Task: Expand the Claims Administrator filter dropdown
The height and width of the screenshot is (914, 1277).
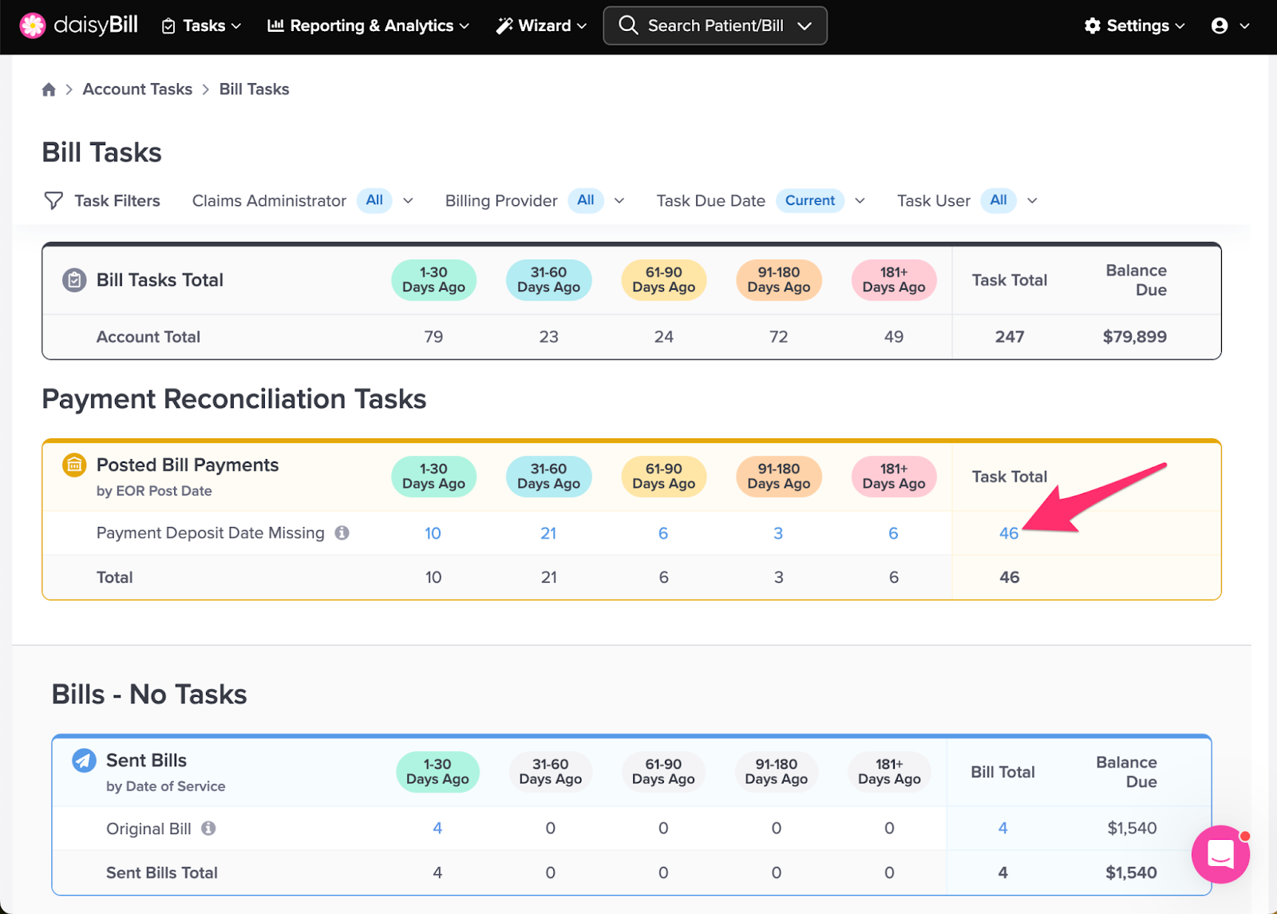Action: tap(408, 200)
